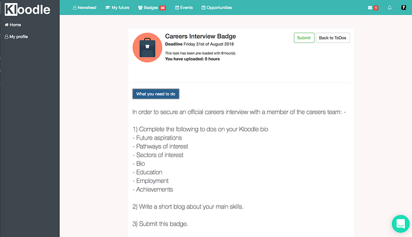The image size is (412, 237).
Task: Go to Home in the sidebar
Action: click(13, 25)
